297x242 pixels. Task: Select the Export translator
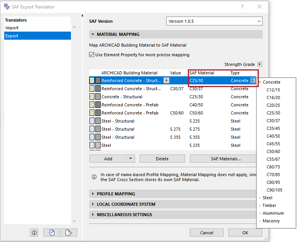pyautogui.click(x=37, y=36)
